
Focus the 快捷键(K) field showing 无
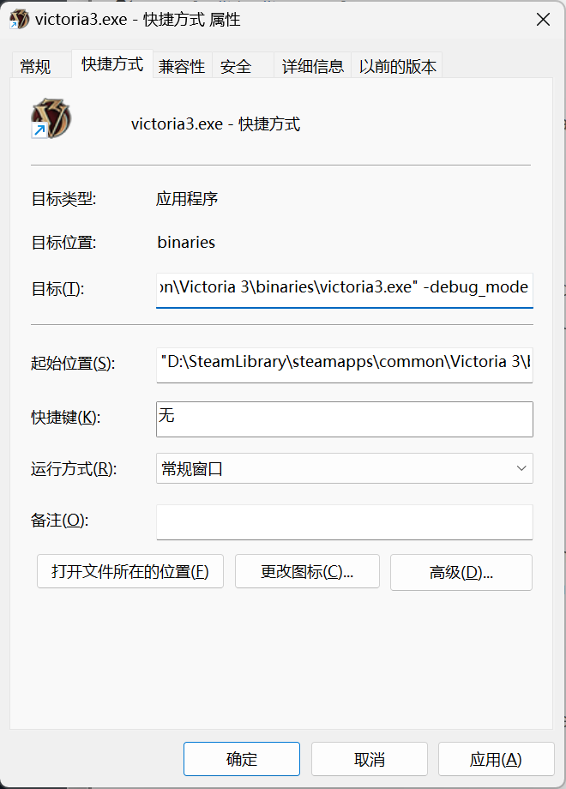tap(345, 419)
